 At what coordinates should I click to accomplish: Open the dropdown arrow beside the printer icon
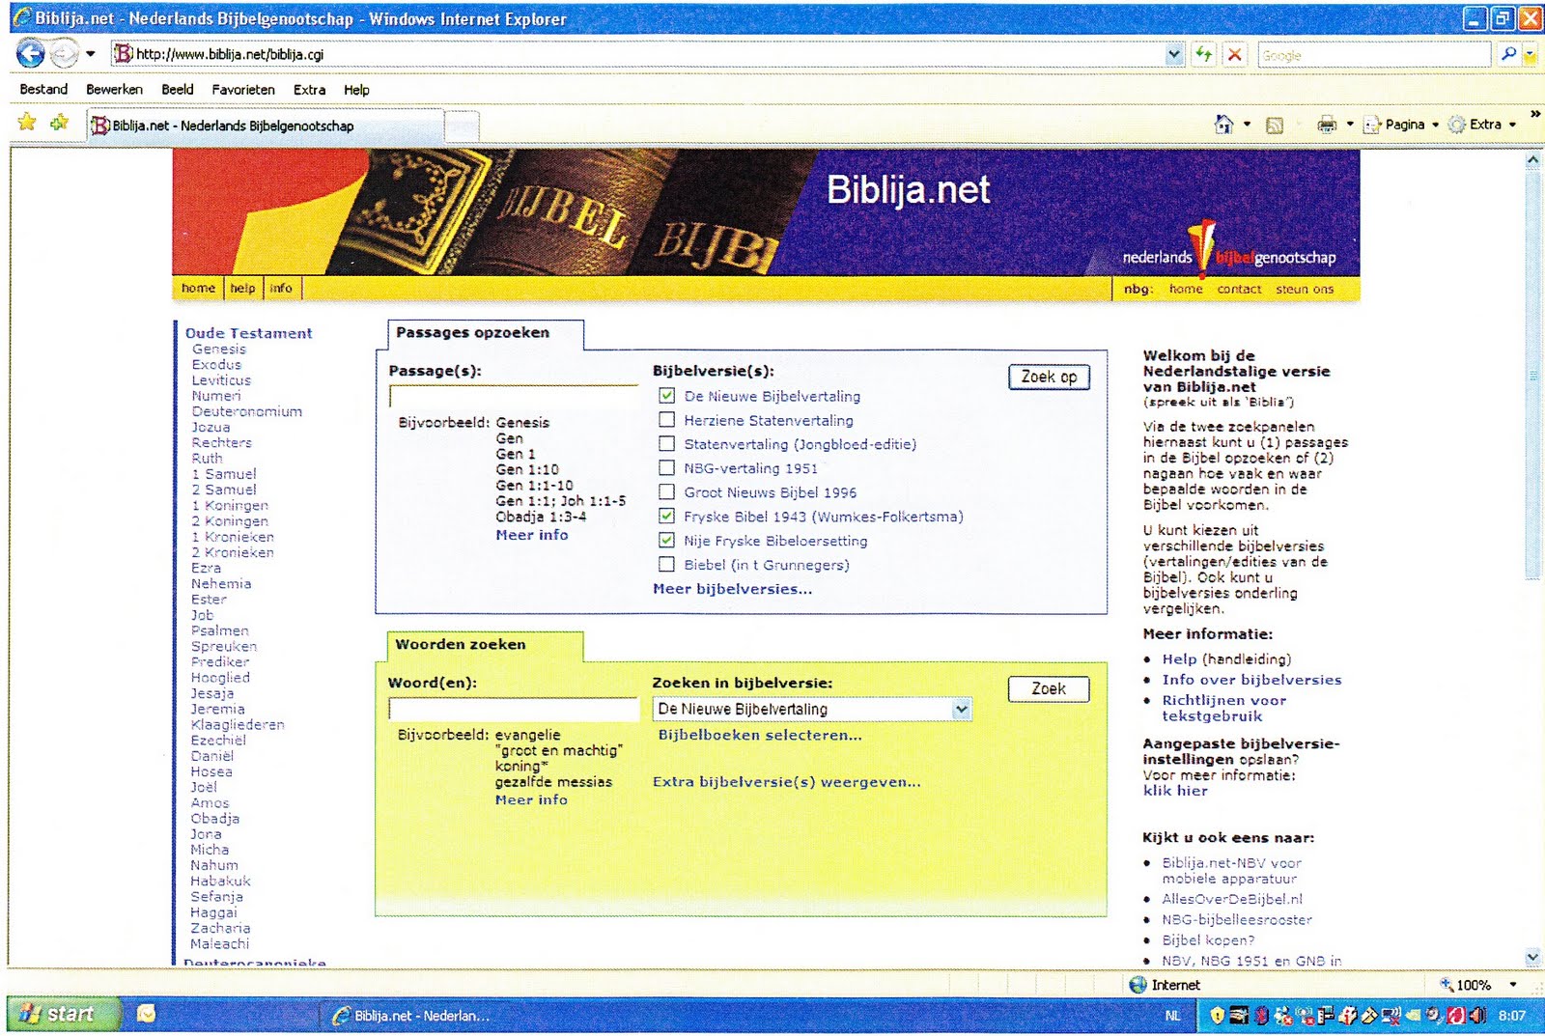tap(1350, 125)
